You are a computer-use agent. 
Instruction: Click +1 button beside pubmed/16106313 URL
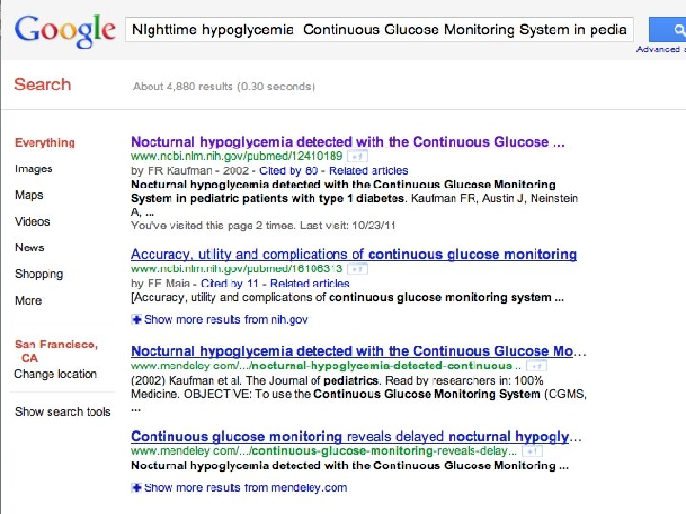coord(357,269)
